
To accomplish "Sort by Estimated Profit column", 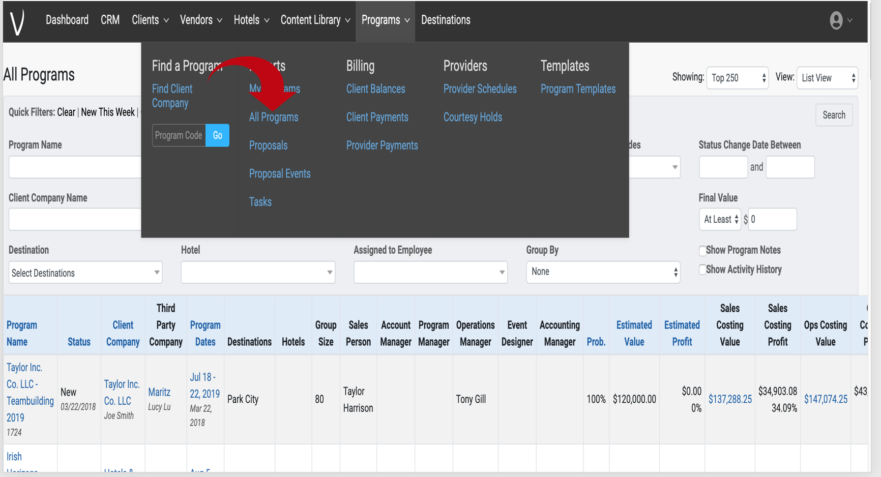I will click(682, 334).
